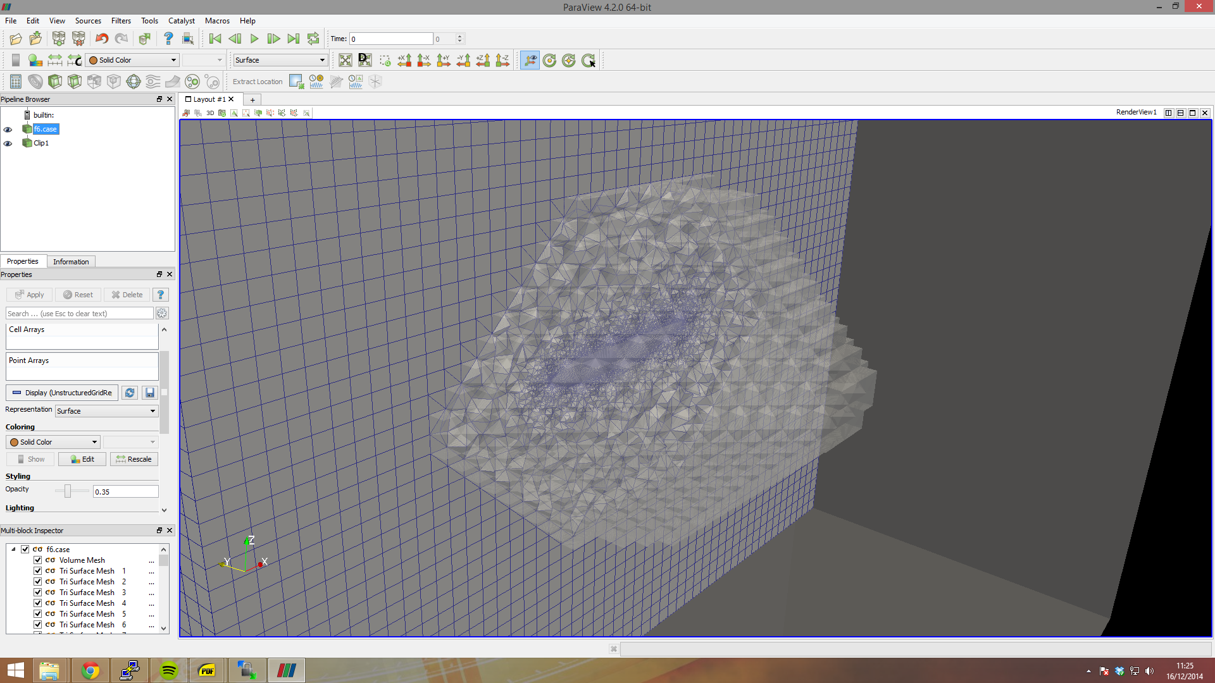Click Play animation button
The width and height of the screenshot is (1215, 683).
click(x=254, y=39)
